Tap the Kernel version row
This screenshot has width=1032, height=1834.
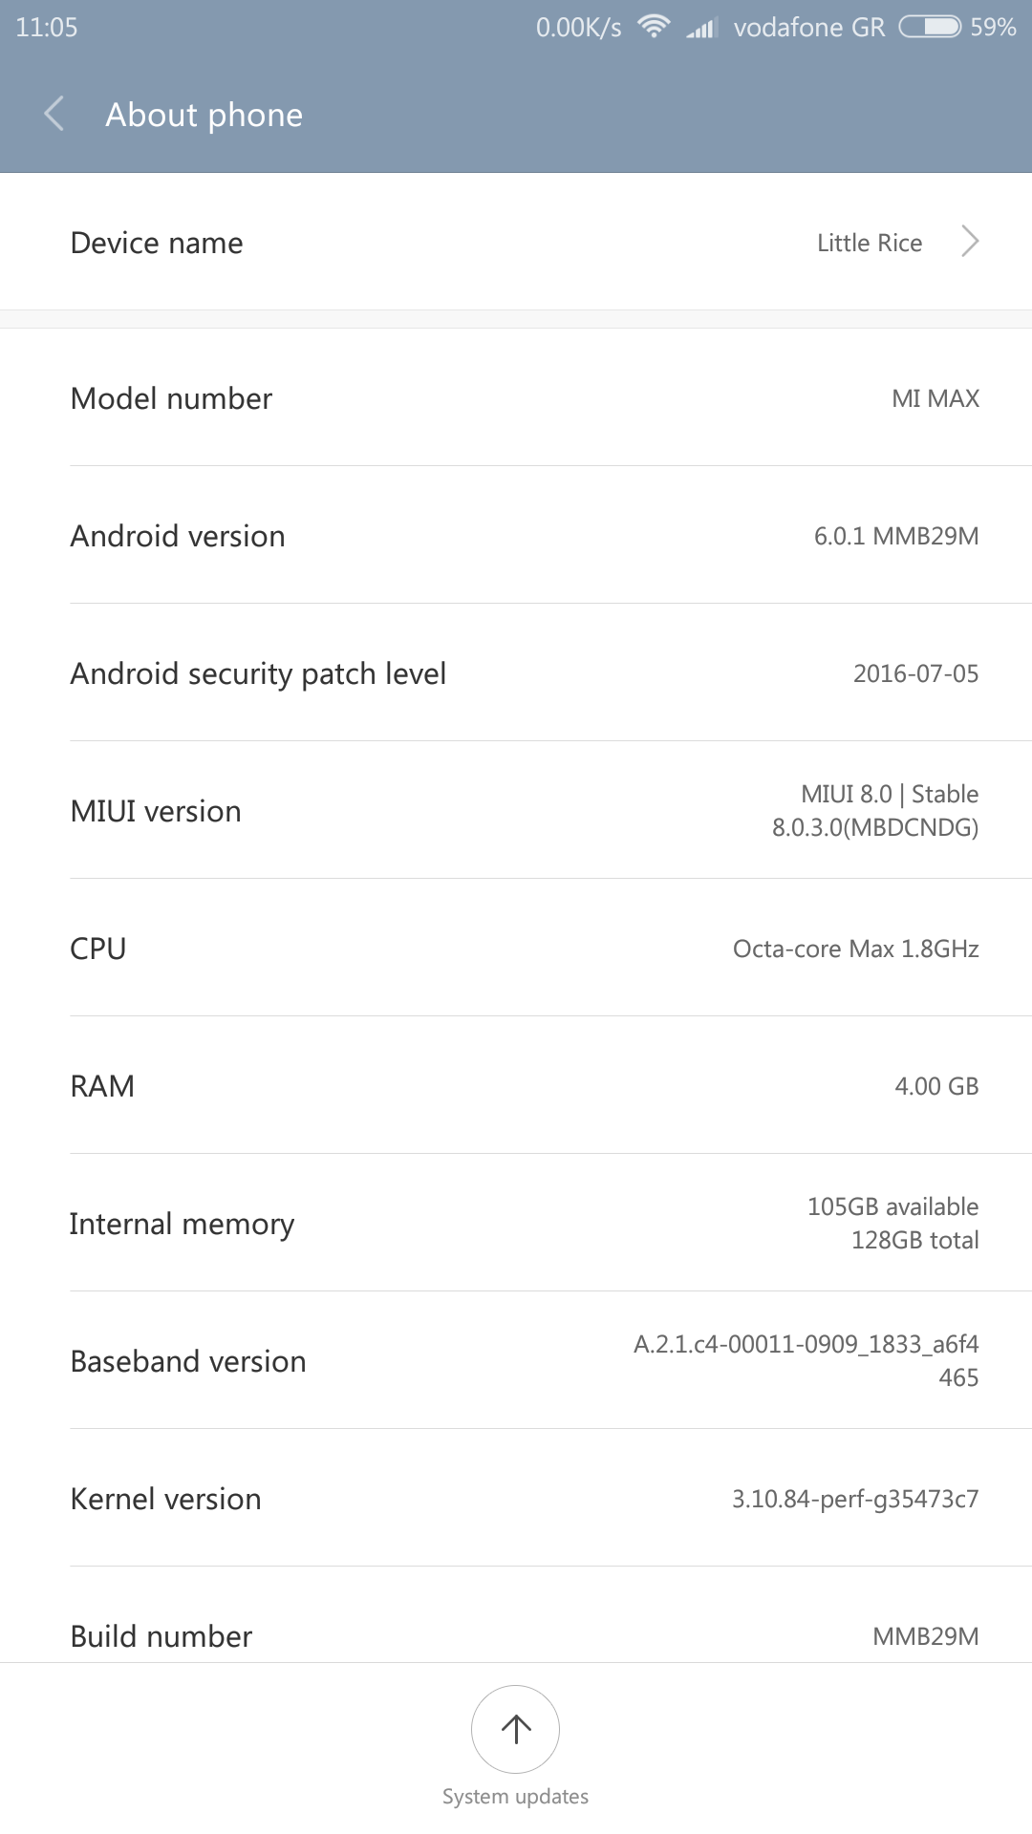pos(516,1499)
